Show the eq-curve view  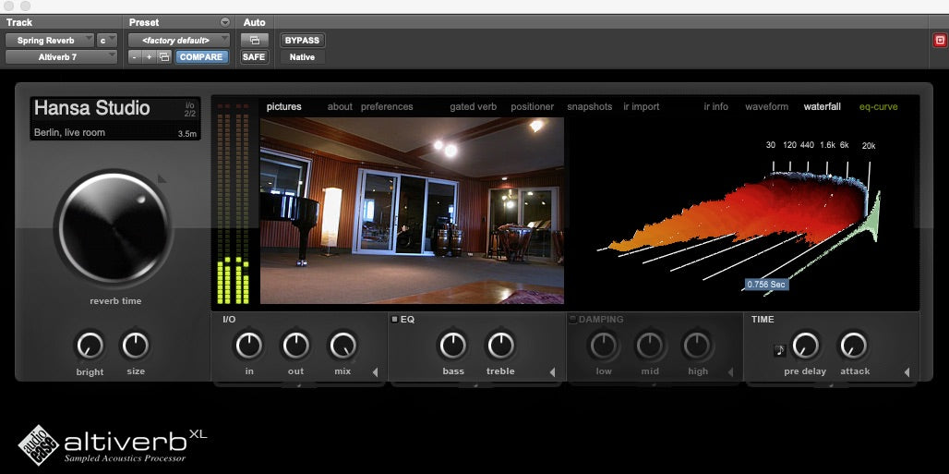[878, 106]
